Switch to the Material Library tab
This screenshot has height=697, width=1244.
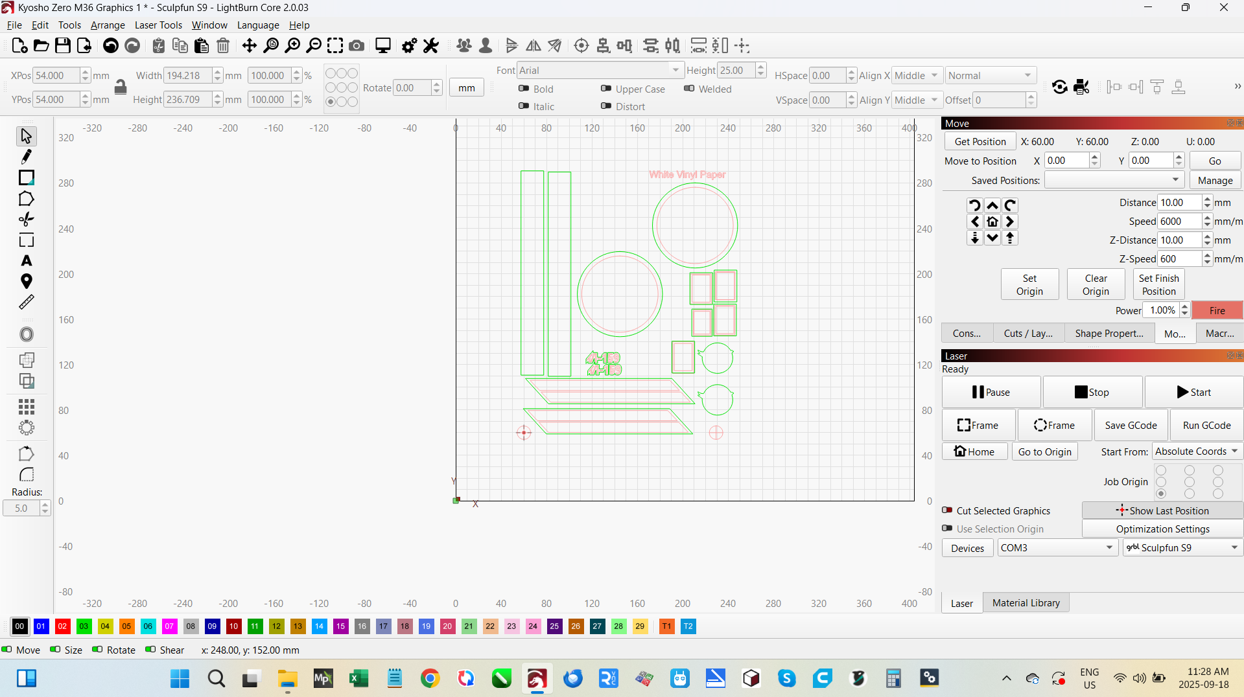click(1026, 603)
